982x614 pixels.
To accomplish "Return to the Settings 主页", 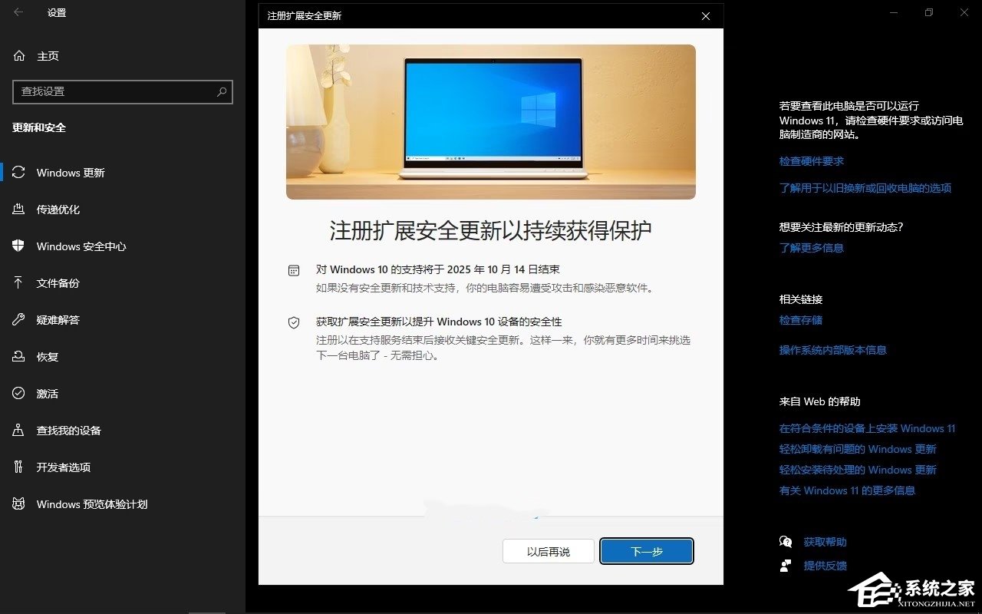I will point(48,55).
